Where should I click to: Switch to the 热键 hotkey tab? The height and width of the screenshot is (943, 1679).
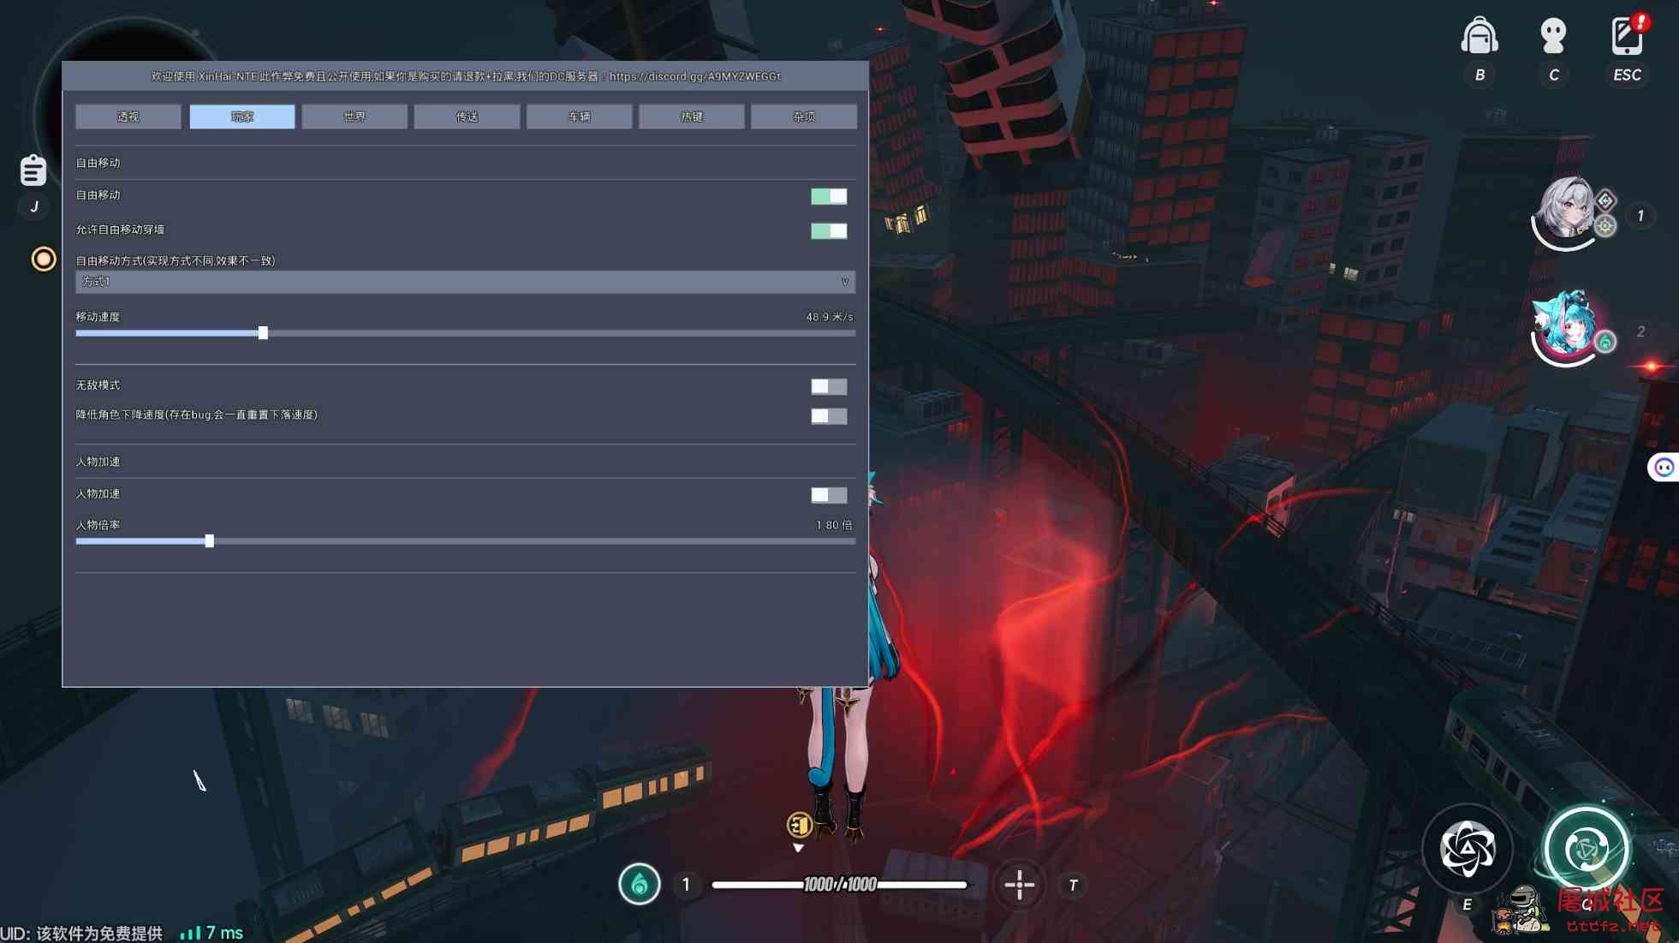692,116
